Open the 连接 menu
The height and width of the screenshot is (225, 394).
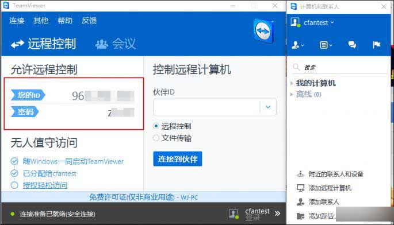(x=17, y=21)
